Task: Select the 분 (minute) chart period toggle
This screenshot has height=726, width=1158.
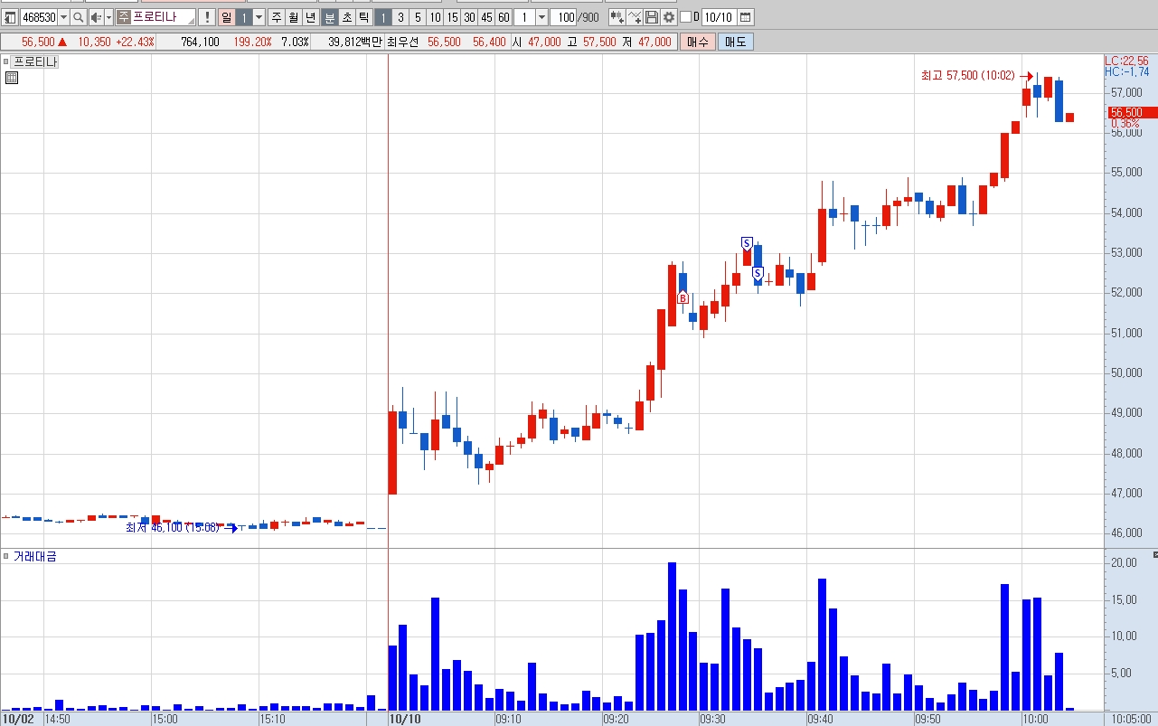Action: click(329, 17)
